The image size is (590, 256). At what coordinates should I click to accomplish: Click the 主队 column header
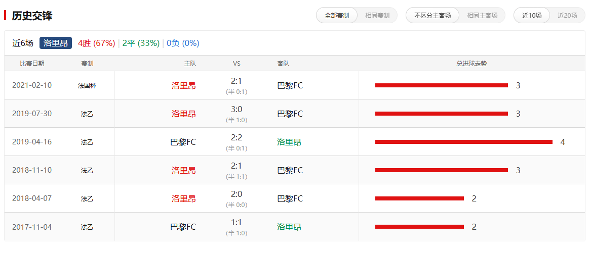pyautogui.click(x=190, y=64)
